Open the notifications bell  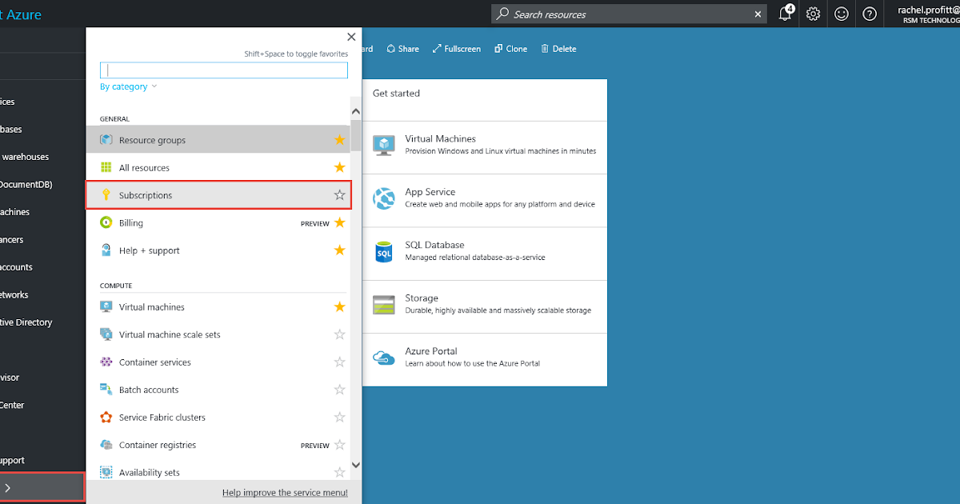pyautogui.click(x=785, y=14)
